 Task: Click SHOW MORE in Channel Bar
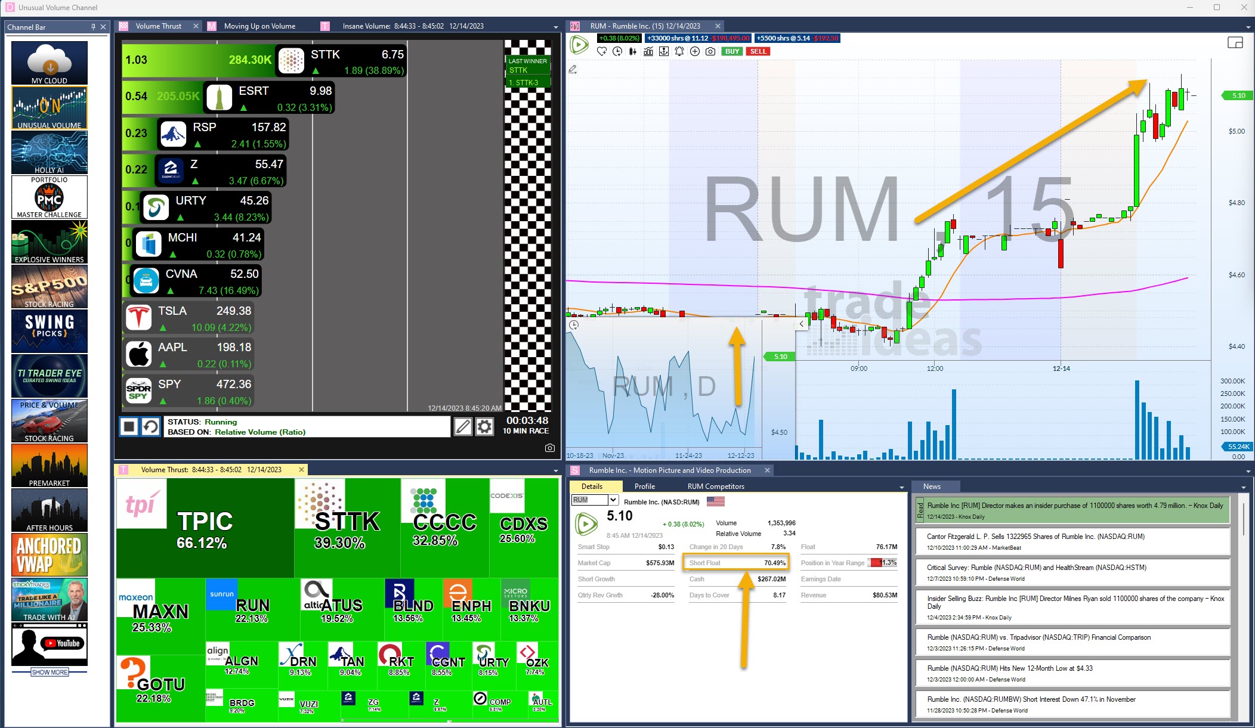coord(50,672)
